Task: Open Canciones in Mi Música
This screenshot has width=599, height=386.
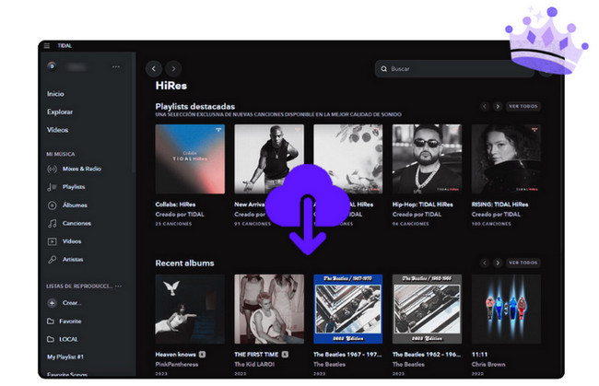Action: pyautogui.click(x=69, y=223)
